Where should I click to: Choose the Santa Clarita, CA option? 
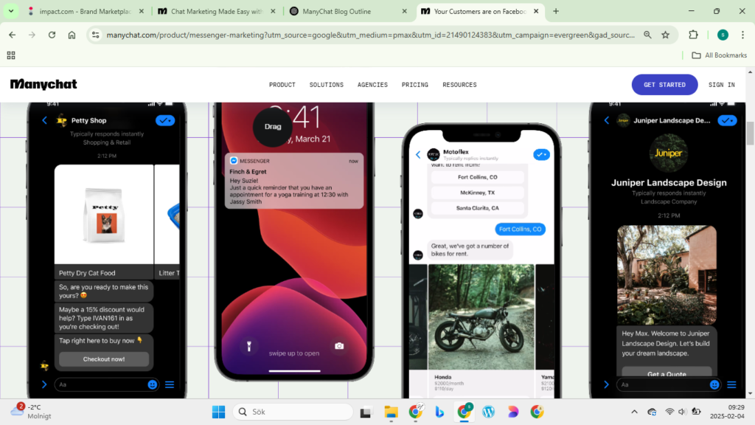(x=478, y=208)
